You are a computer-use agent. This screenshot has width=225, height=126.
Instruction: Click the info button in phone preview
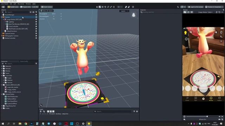pyautogui.click(x=186, y=39)
